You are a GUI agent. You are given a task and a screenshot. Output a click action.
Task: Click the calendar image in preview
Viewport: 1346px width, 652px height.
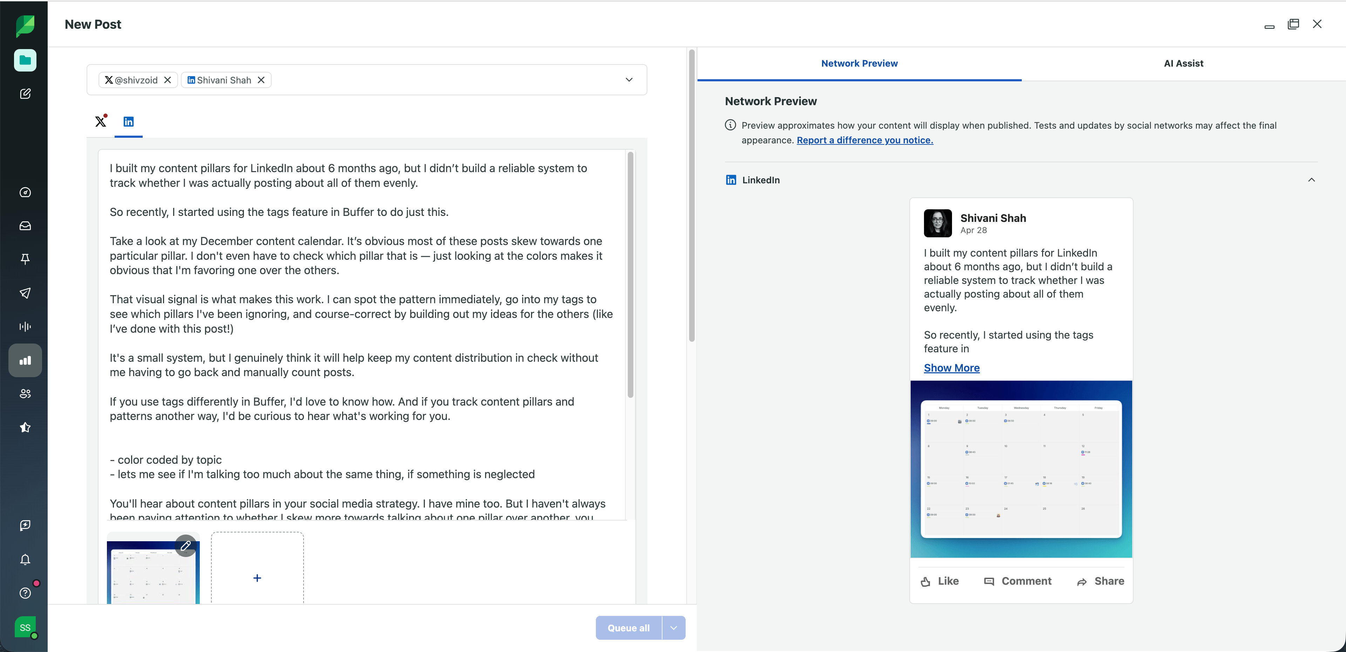(x=1021, y=469)
